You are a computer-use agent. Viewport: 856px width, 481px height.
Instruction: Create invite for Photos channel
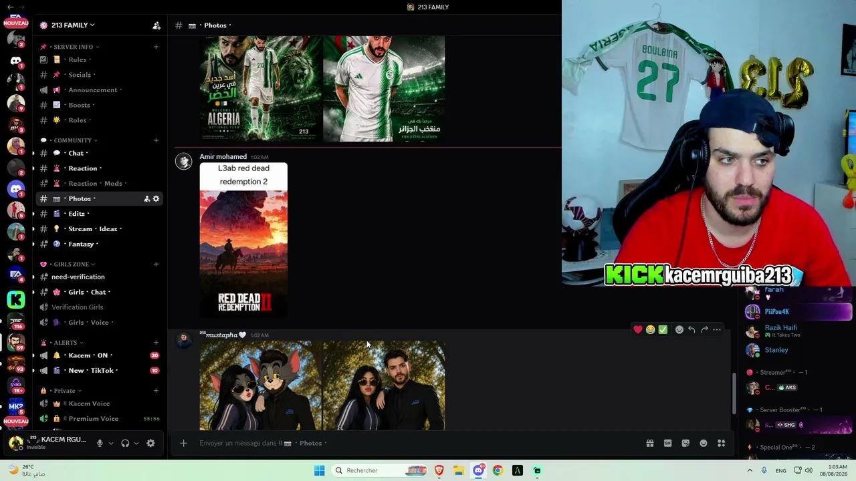point(146,198)
